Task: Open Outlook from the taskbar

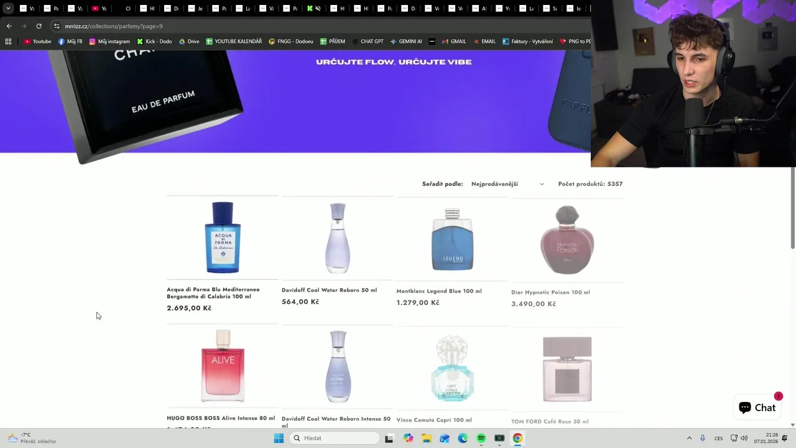Action: (444, 438)
